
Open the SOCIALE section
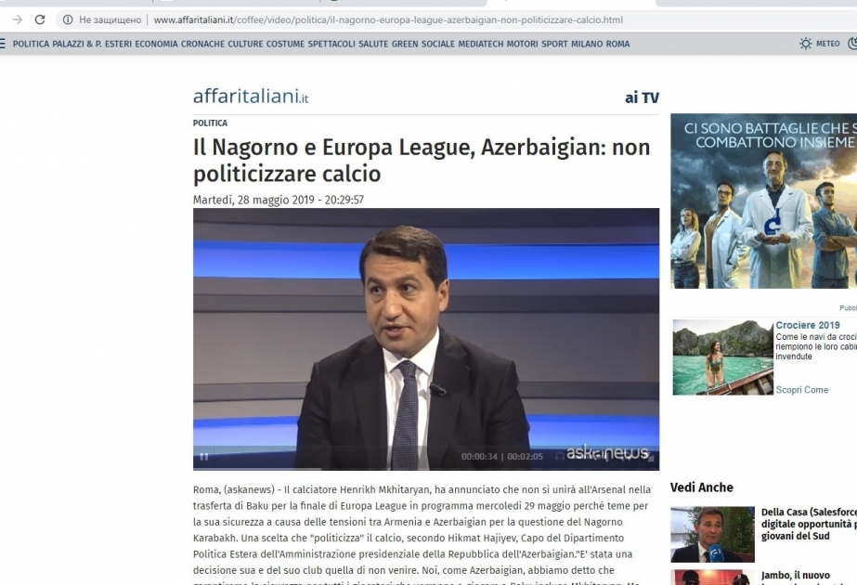[x=438, y=44]
